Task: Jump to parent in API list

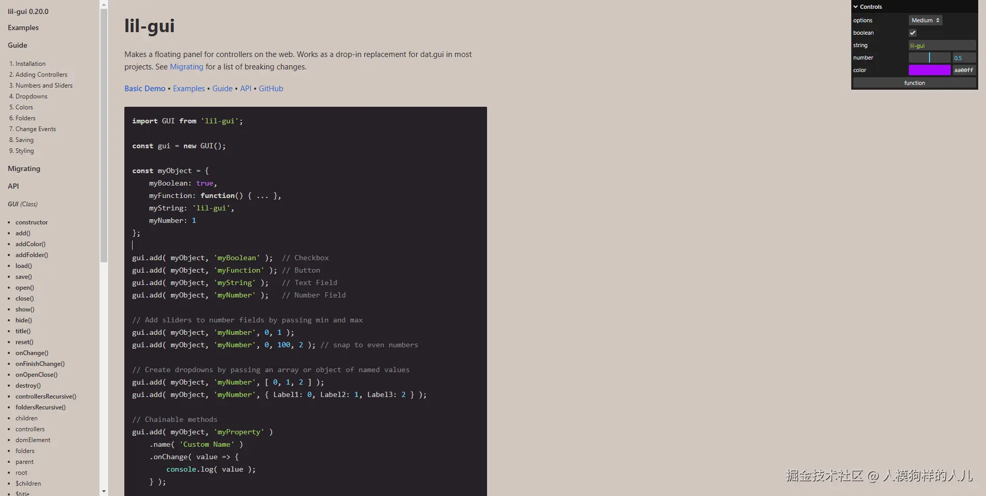Action: tap(24, 462)
